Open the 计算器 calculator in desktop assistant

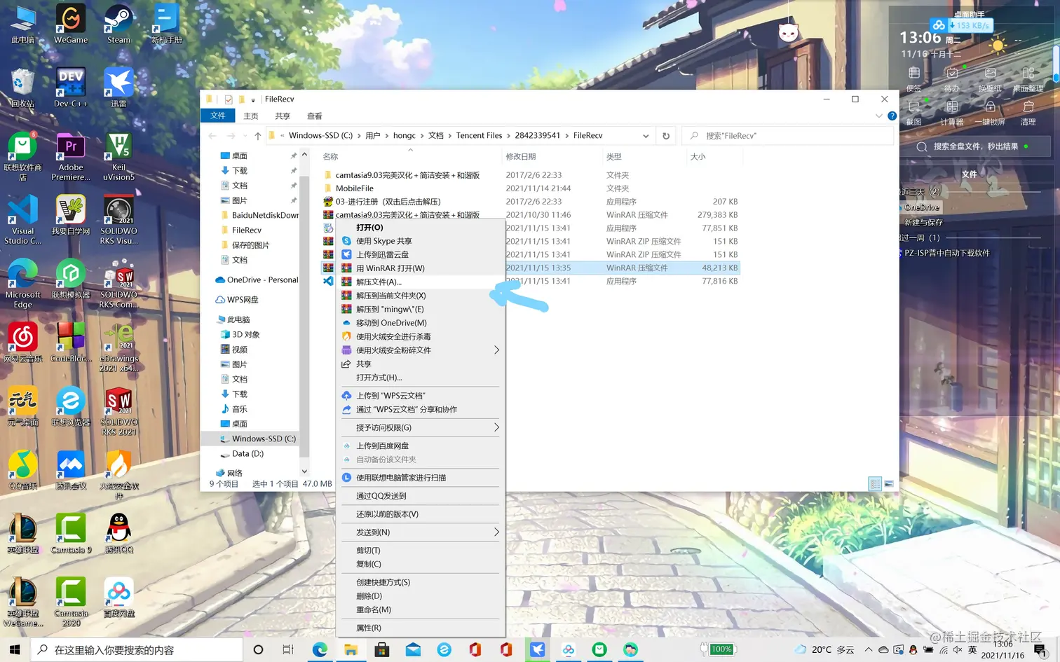click(952, 112)
